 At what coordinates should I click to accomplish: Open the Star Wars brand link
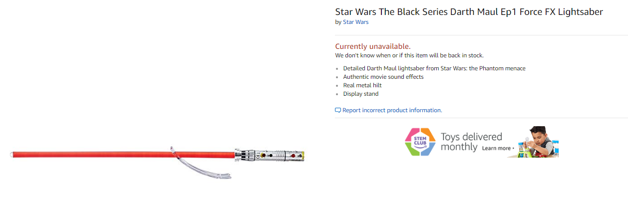click(x=355, y=22)
